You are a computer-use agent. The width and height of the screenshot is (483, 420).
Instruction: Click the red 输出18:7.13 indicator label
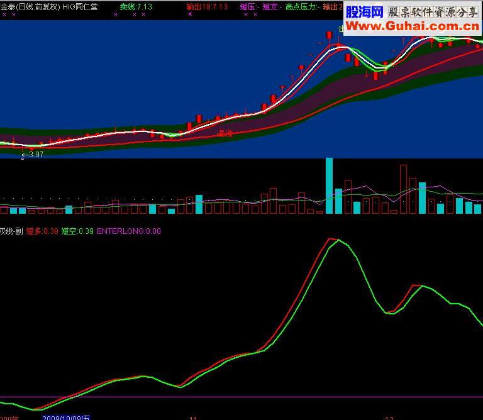(207, 6)
